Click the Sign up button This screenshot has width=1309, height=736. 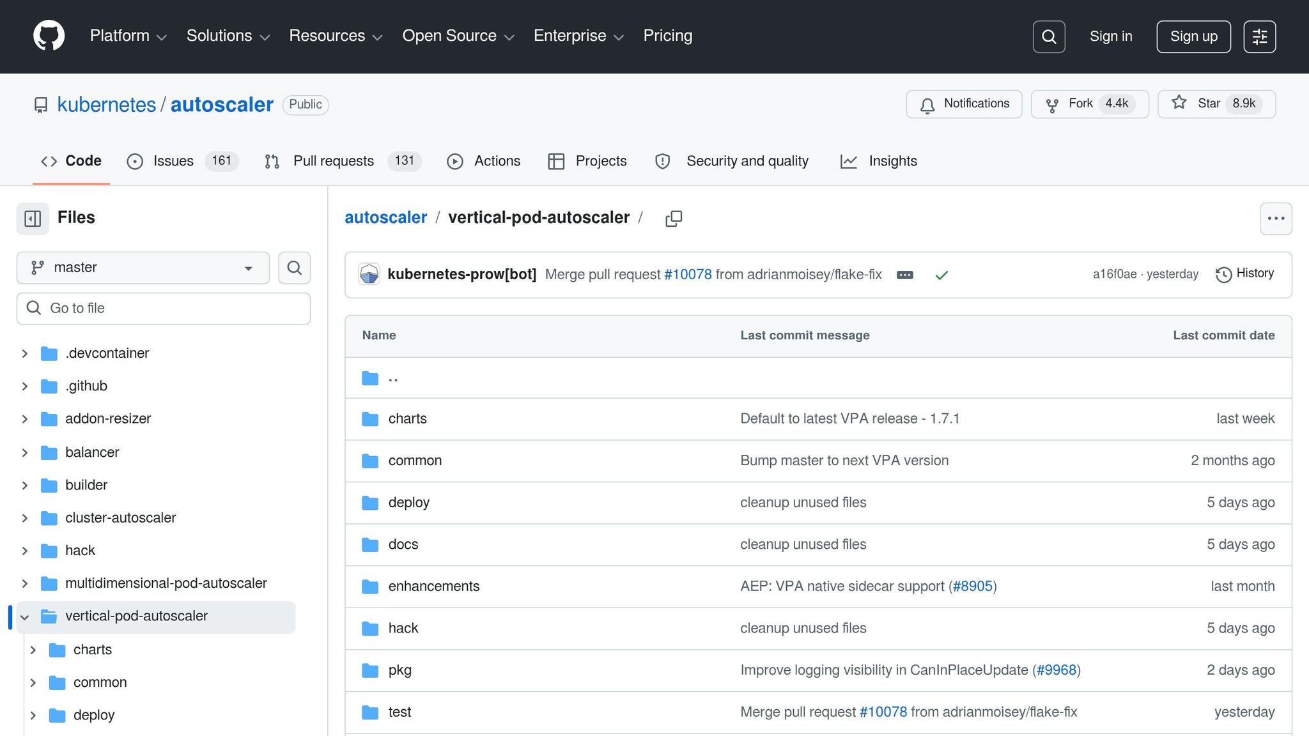click(1194, 36)
